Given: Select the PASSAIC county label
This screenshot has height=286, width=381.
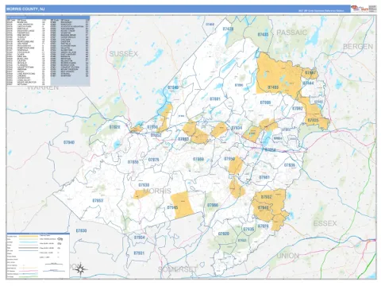Looking at the screenshot, I should click(x=292, y=33).
